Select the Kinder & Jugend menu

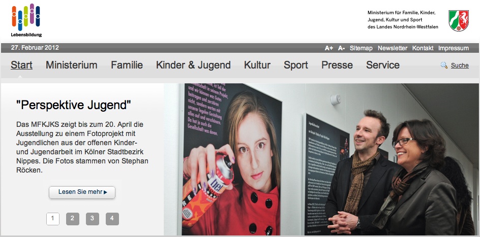point(193,65)
